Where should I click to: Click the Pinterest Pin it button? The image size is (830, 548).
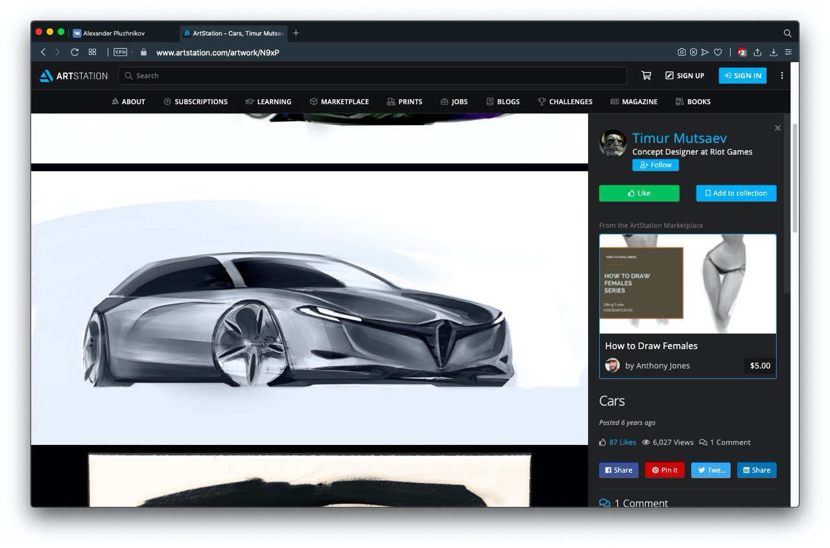tap(665, 470)
